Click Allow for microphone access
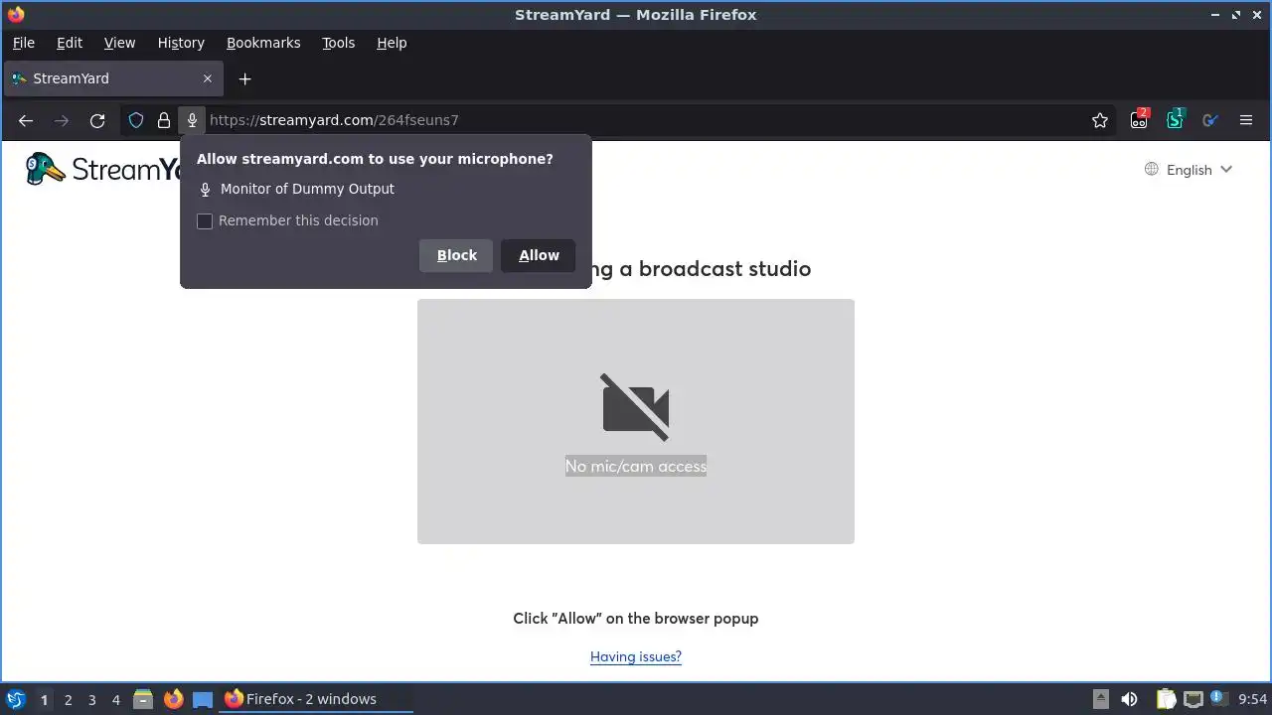The height and width of the screenshot is (715, 1272). (539, 255)
